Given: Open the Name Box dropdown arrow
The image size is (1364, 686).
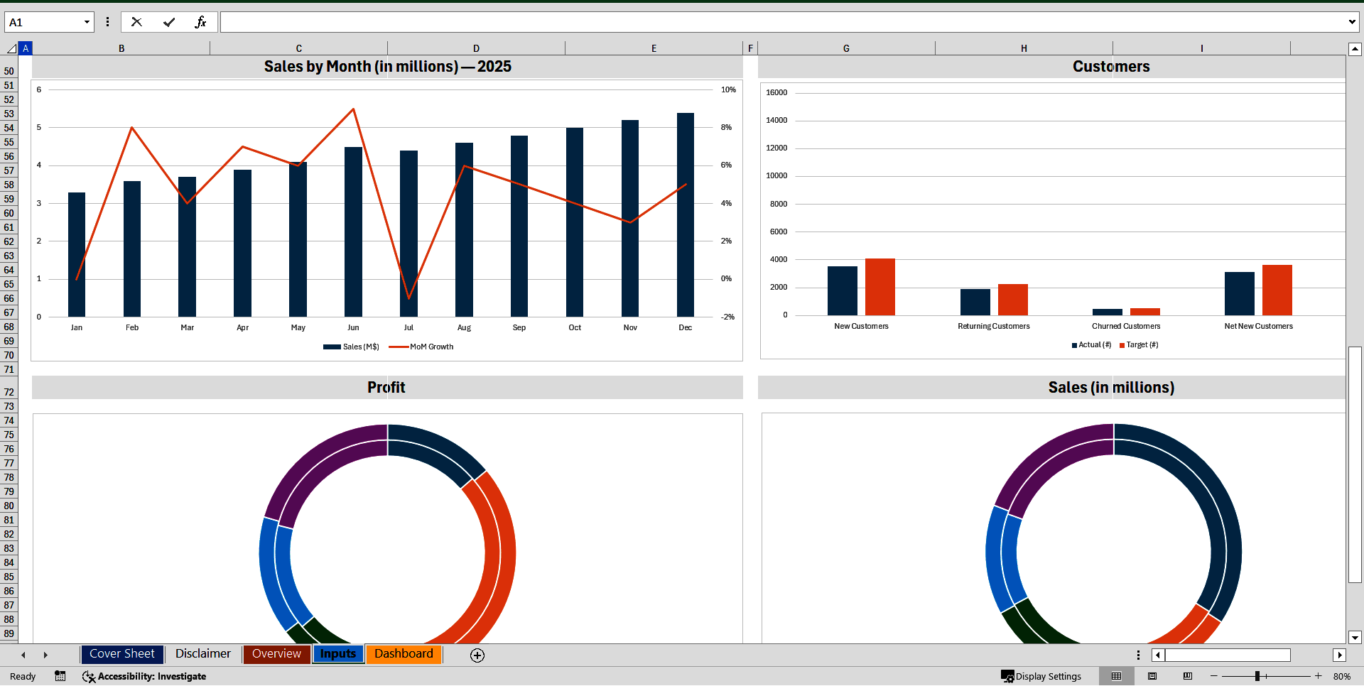Looking at the screenshot, I should point(88,21).
